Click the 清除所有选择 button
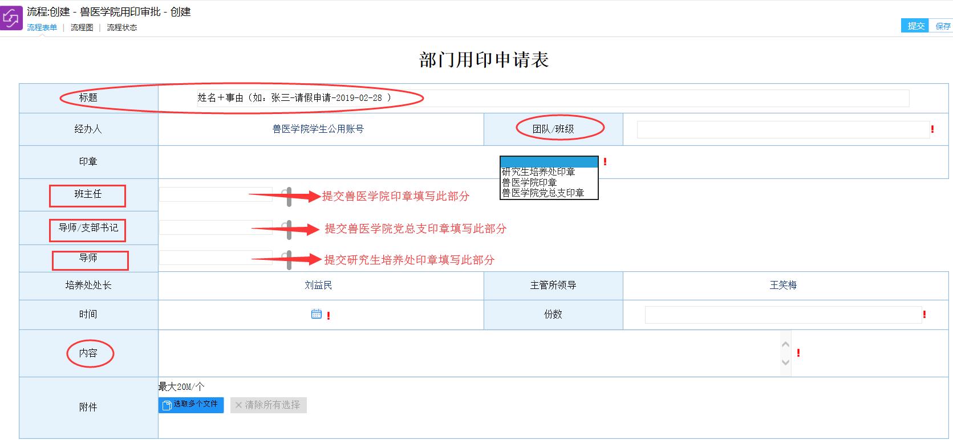 tap(268, 405)
